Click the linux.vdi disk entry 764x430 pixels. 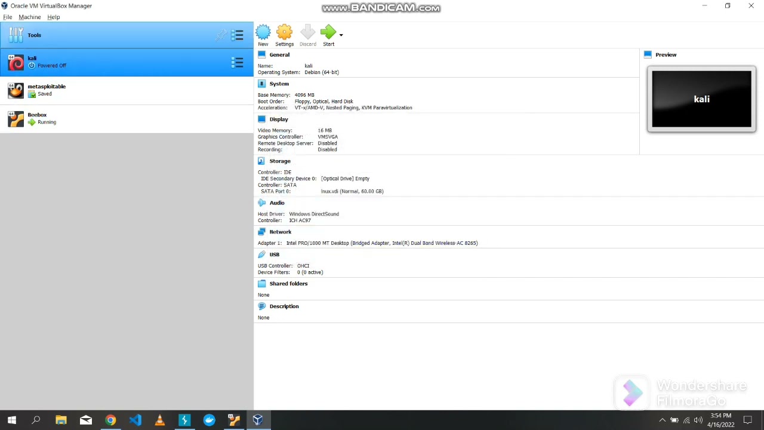(x=352, y=192)
